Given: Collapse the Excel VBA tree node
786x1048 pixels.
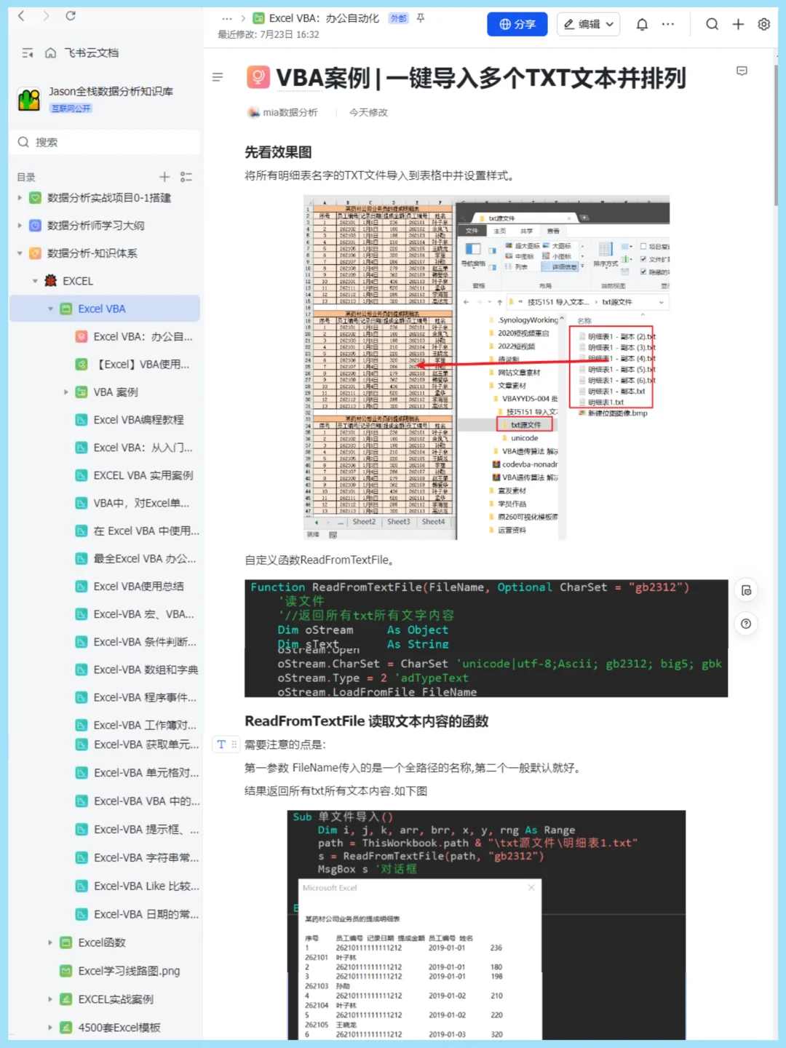Looking at the screenshot, I should [51, 308].
